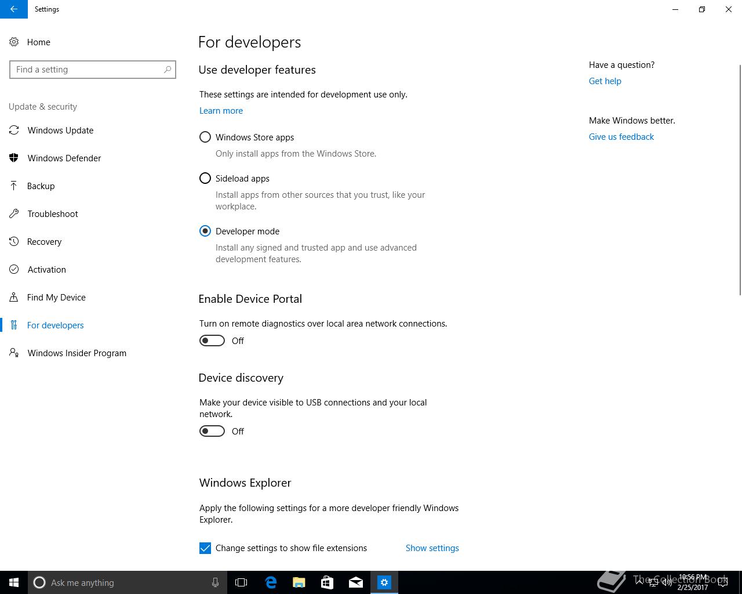Toggle Enable Device Portal switch
This screenshot has width=742, height=594.
pyautogui.click(x=212, y=341)
